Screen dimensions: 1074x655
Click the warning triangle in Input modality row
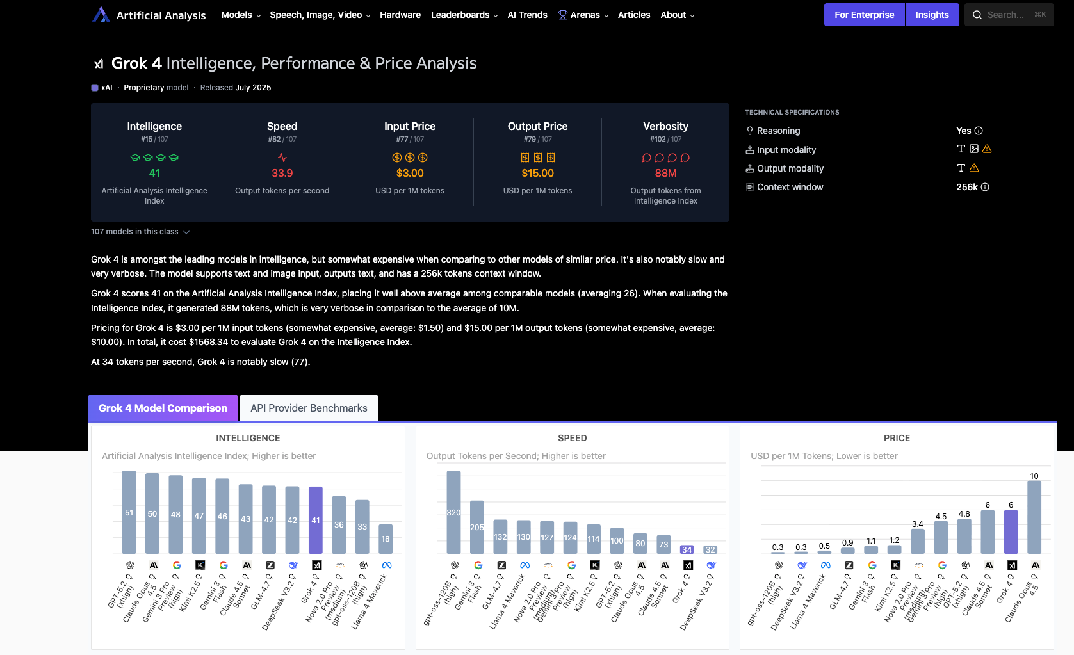(x=987, y=149)
